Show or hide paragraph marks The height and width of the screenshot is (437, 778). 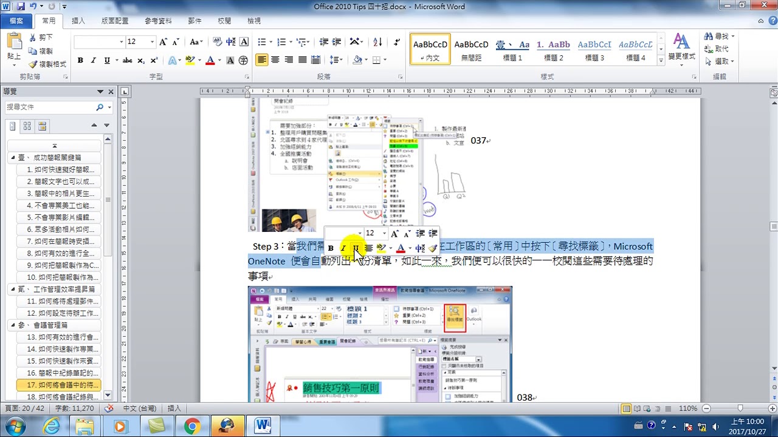(397, 42)
